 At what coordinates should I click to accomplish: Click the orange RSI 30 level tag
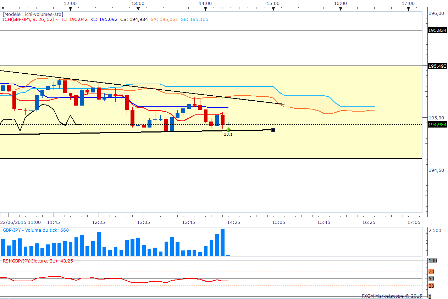click(x=431, y=286)
